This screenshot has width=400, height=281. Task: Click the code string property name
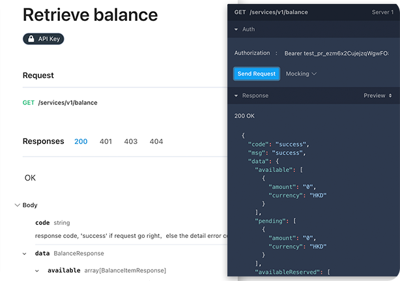(x=42, y=222)
